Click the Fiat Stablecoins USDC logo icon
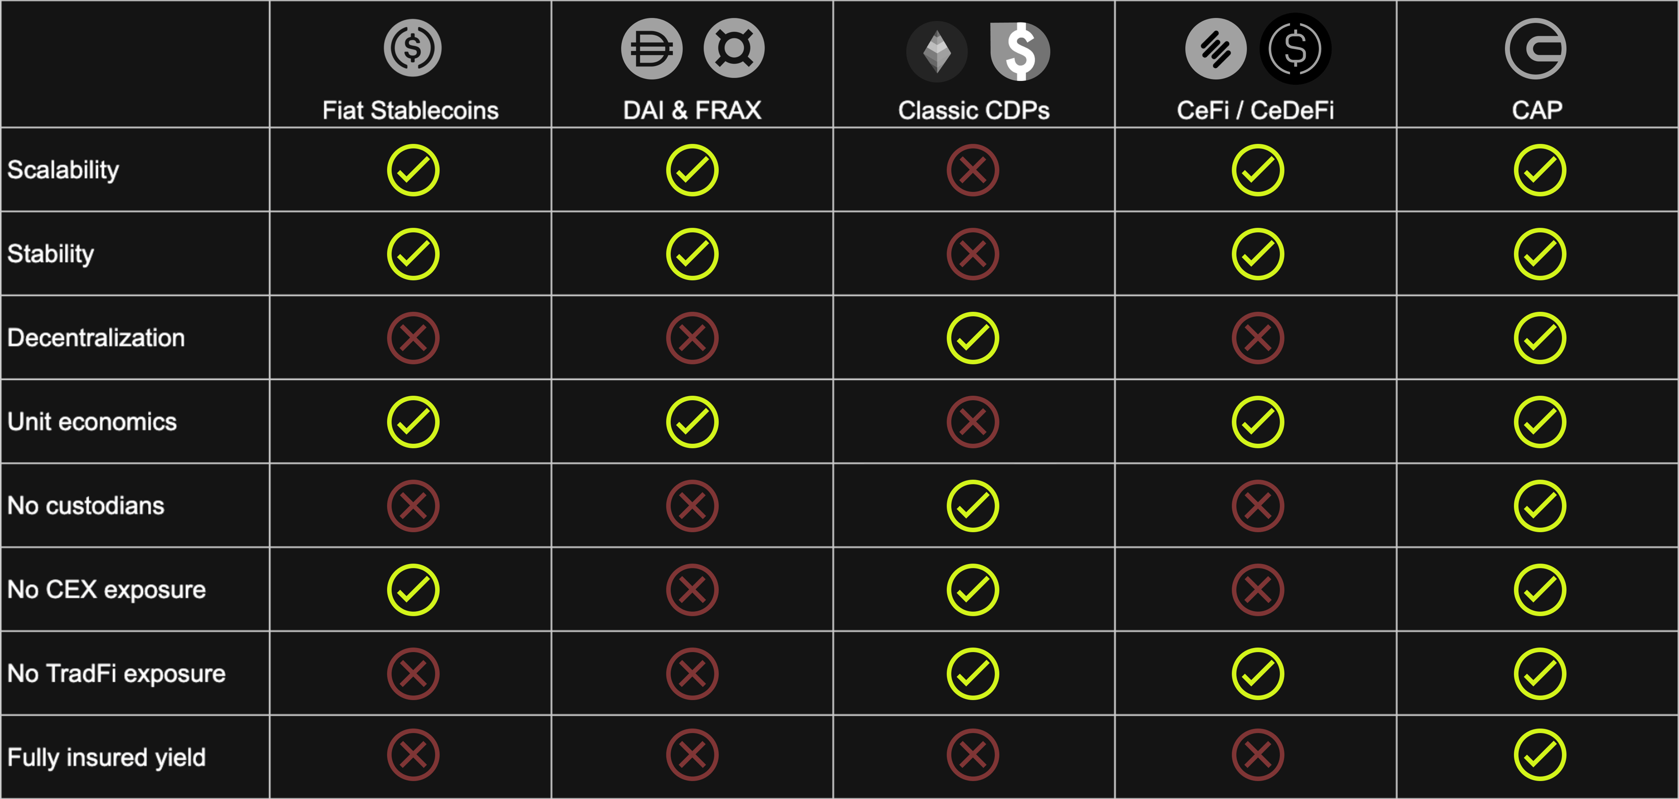 (413, 48)
